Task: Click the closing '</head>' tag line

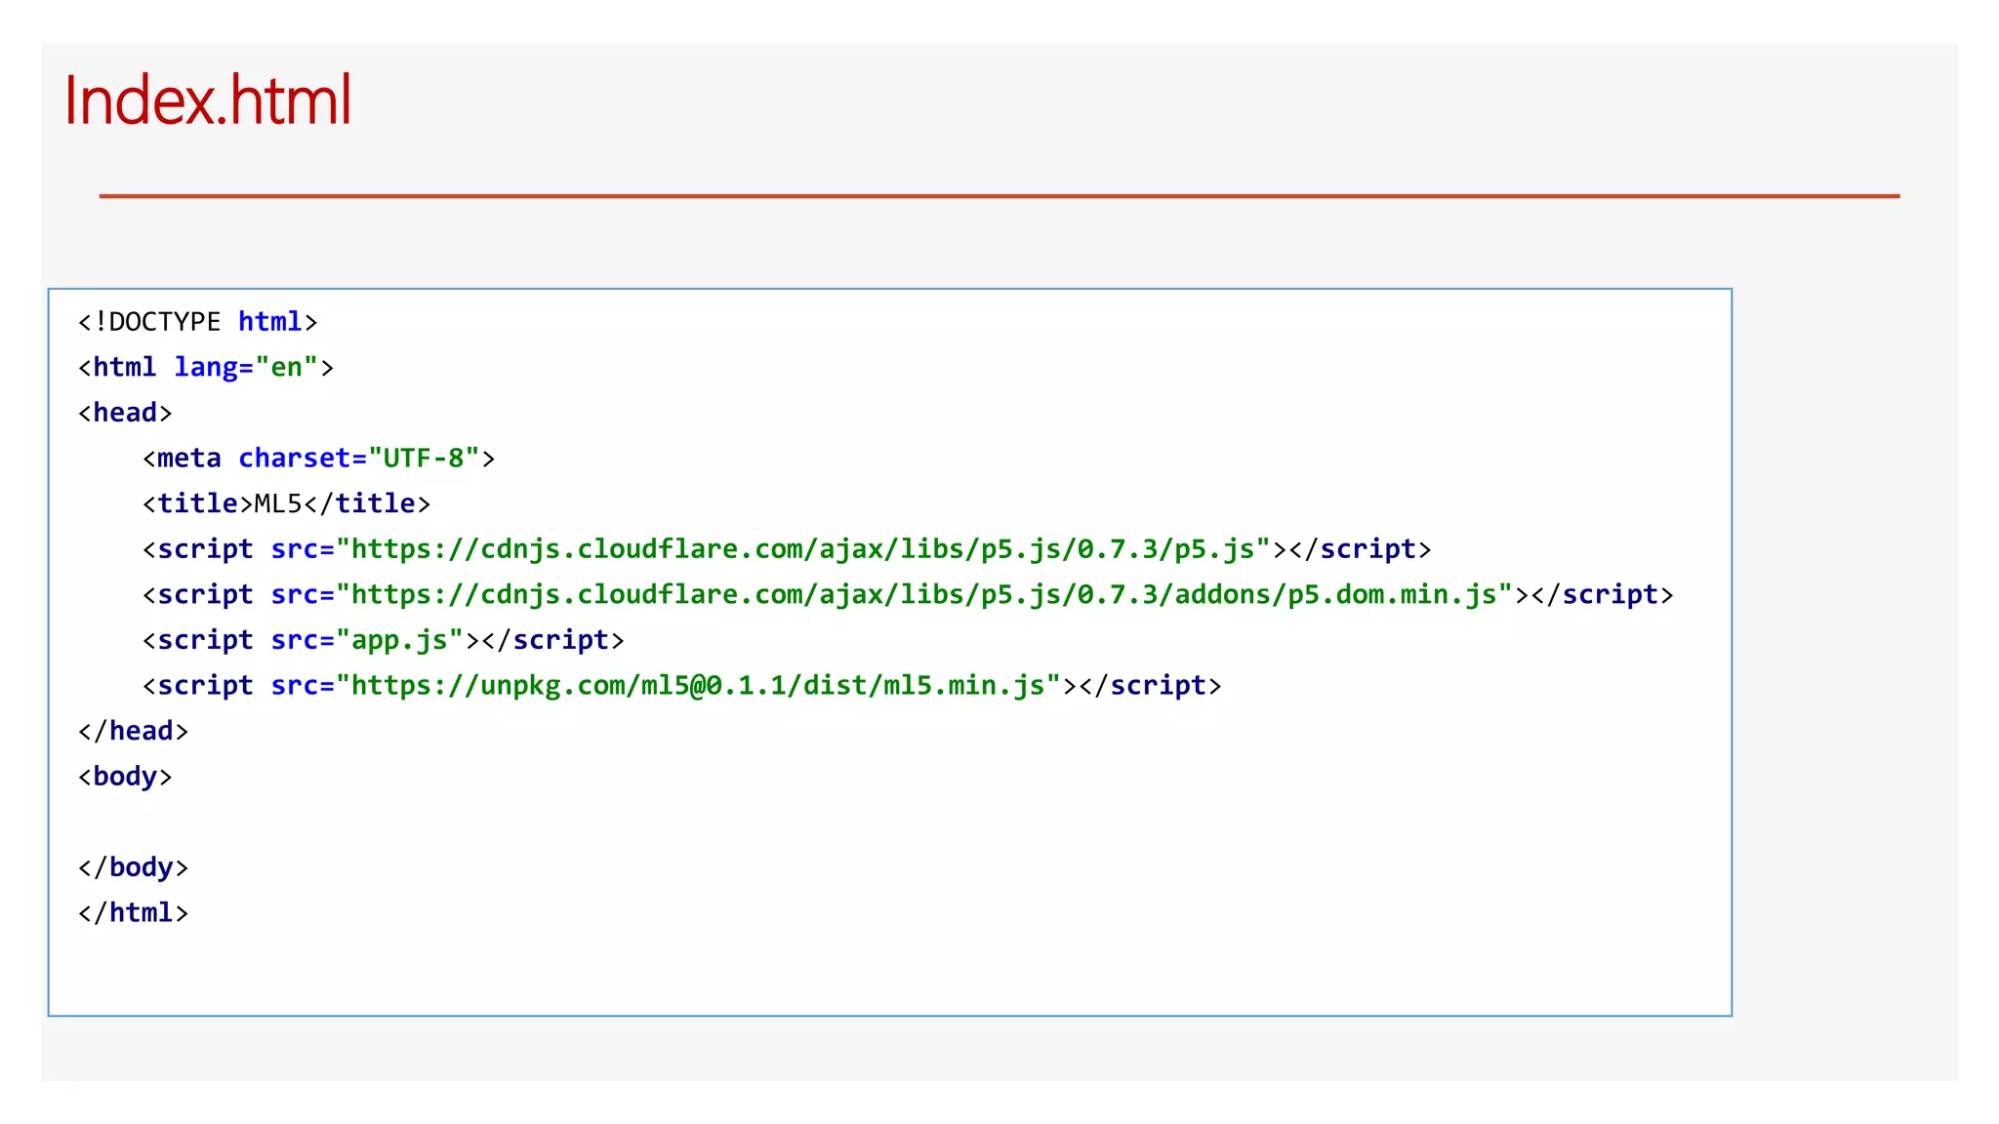Action: pos(133,731)
